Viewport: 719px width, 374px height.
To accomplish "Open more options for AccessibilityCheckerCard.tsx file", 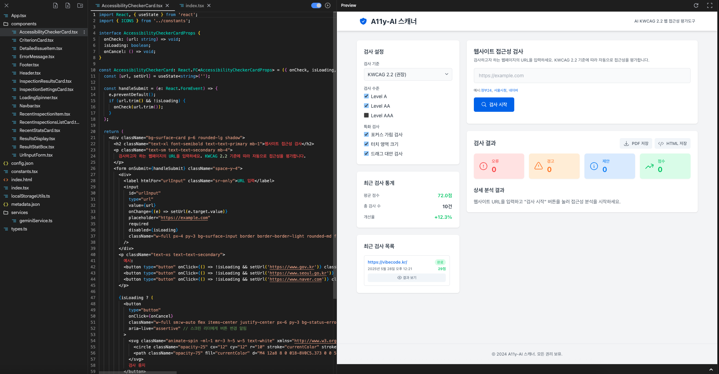I will (x=84, y=32).
